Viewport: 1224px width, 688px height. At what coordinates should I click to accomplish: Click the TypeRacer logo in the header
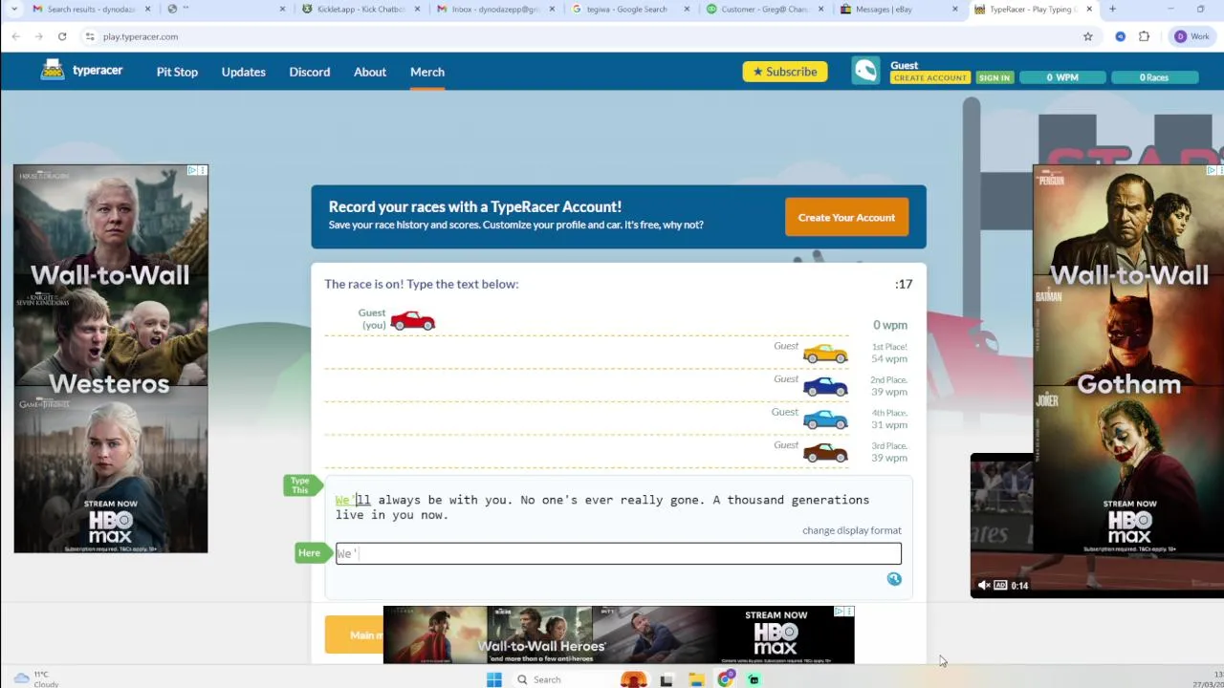click(x=82, y=71)
